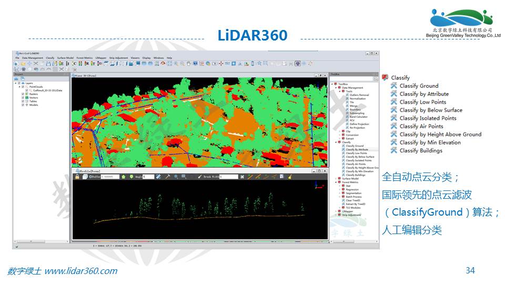505x284 pixels.
Task: Click the Classify Low Points tool in ToolBox tree
Action: [356, 153]
